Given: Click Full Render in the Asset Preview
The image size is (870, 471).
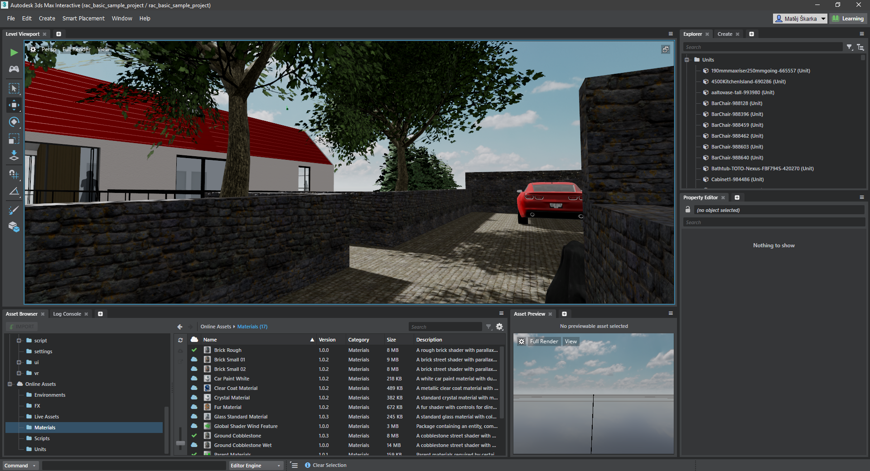Looking at the screenshot, I should pos(544,341).
